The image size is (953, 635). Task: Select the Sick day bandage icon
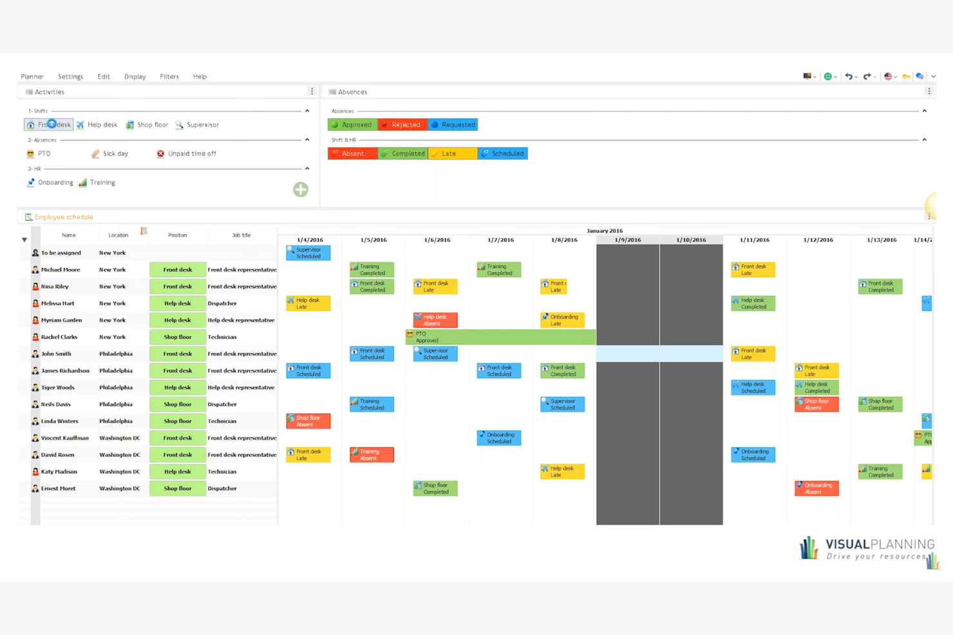(95, 153)
